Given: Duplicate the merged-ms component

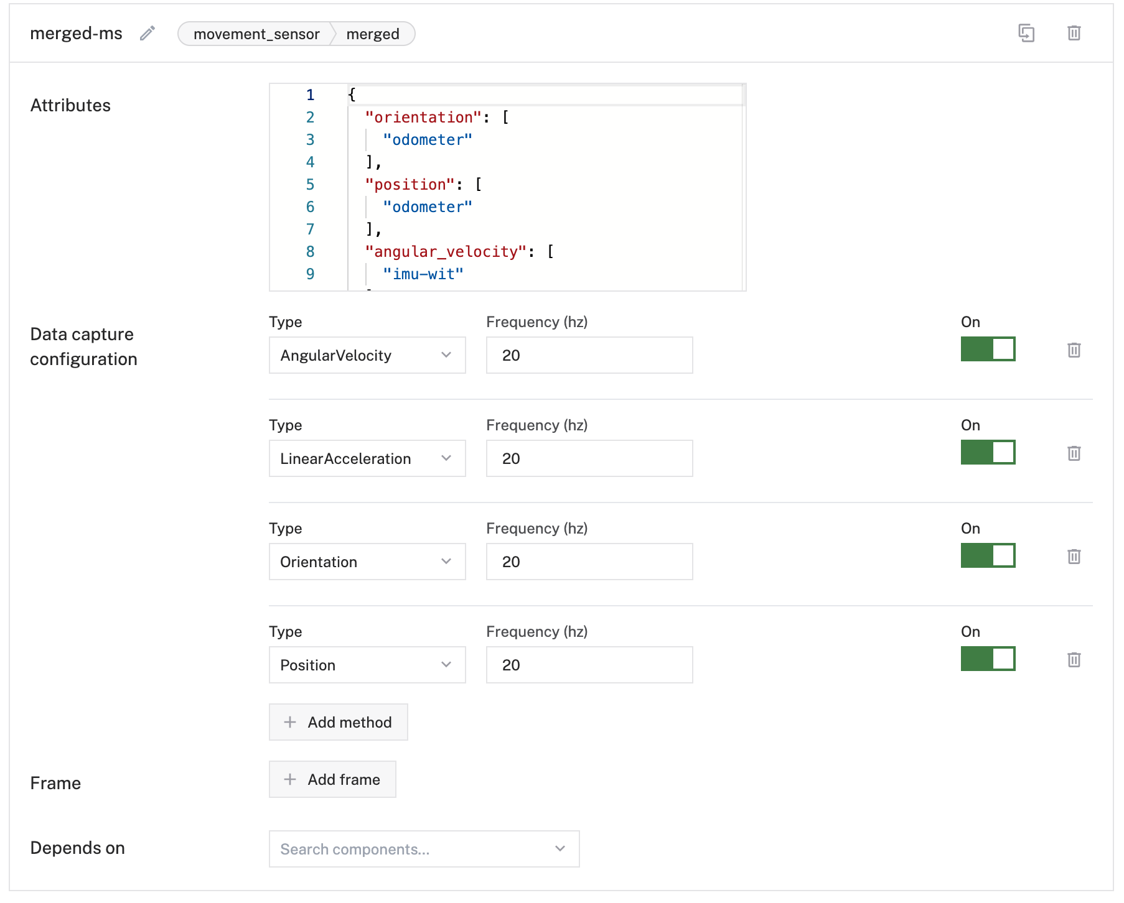Looking at the screenshot, I should (1026, 33).
